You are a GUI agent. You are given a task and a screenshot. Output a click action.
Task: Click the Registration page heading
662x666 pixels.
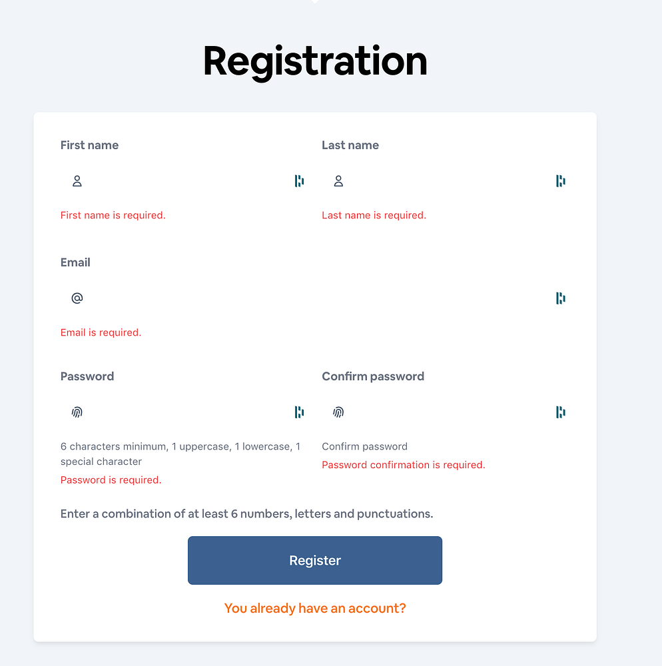coord(315,61)
